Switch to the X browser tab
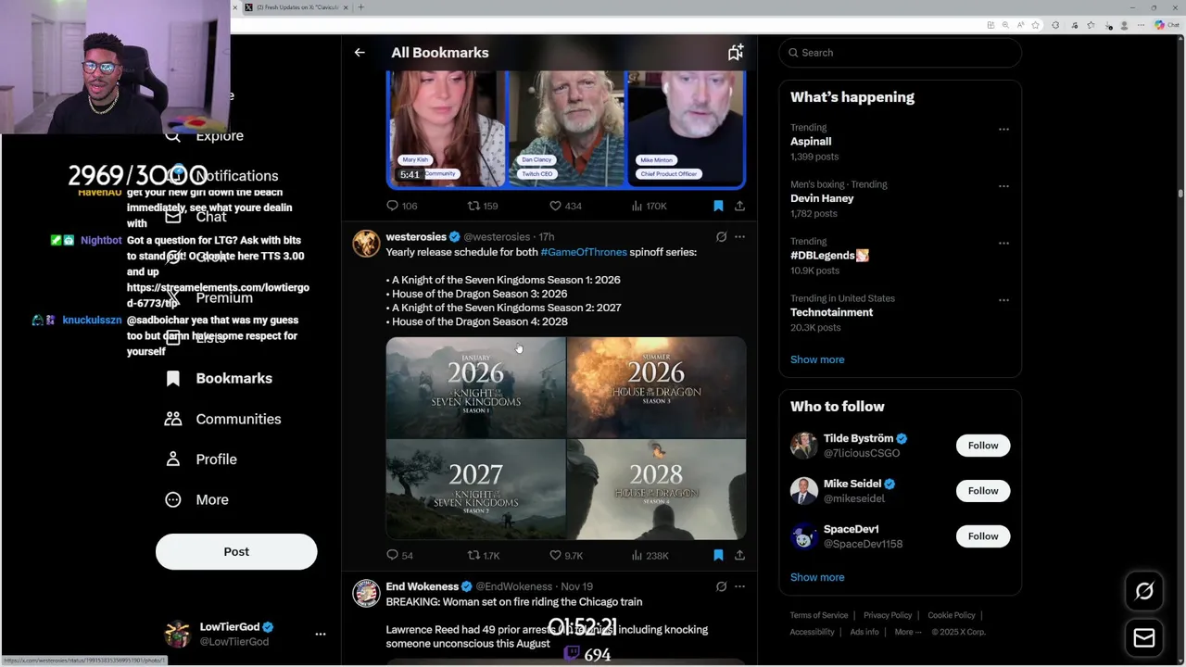1186x667 pixels. (296, 7)
